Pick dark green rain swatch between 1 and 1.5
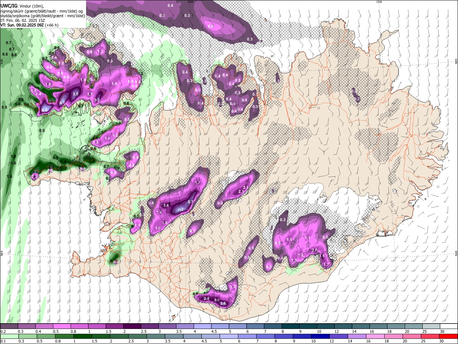The height and width of the screenshot is (344, 458). point(82,336)
